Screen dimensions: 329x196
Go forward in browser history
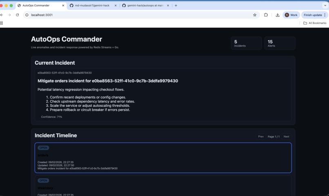point(9,15)
